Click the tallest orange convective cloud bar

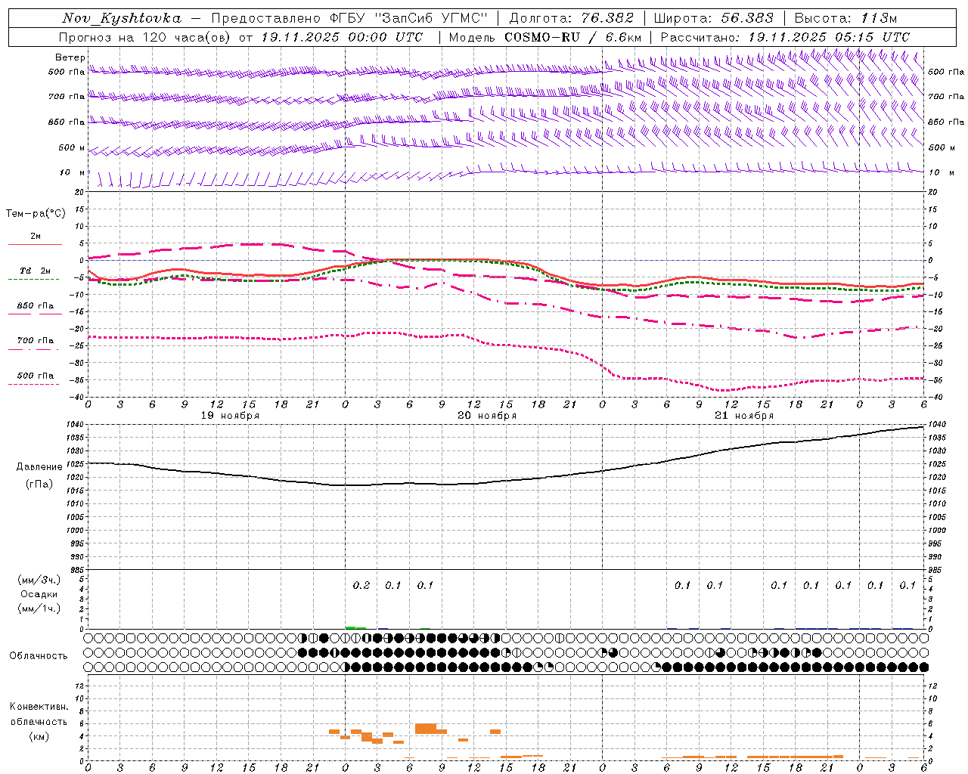426,729
